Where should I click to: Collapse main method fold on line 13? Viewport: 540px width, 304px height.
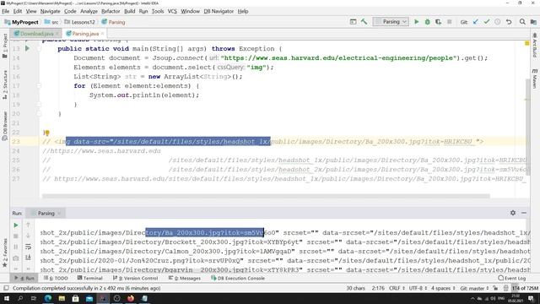pos(39,49)
